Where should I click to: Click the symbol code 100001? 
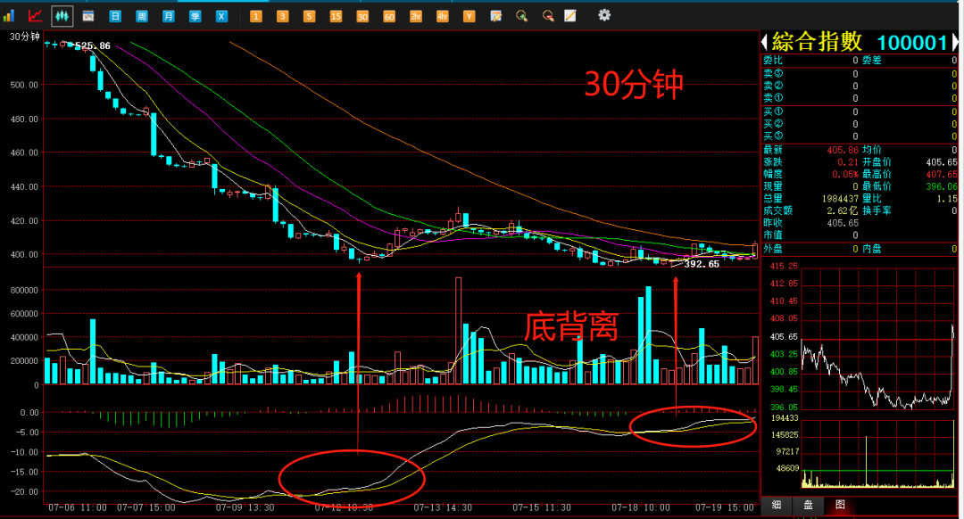click(911, 43)
